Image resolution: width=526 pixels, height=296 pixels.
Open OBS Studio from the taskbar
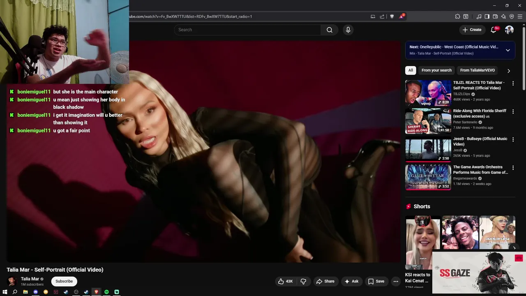coord(76,292)
